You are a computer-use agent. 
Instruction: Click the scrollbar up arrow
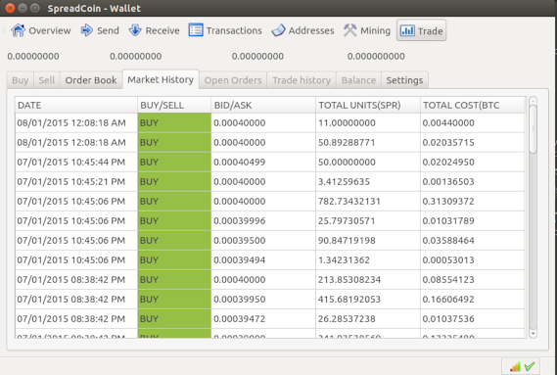tap(533, 101)
